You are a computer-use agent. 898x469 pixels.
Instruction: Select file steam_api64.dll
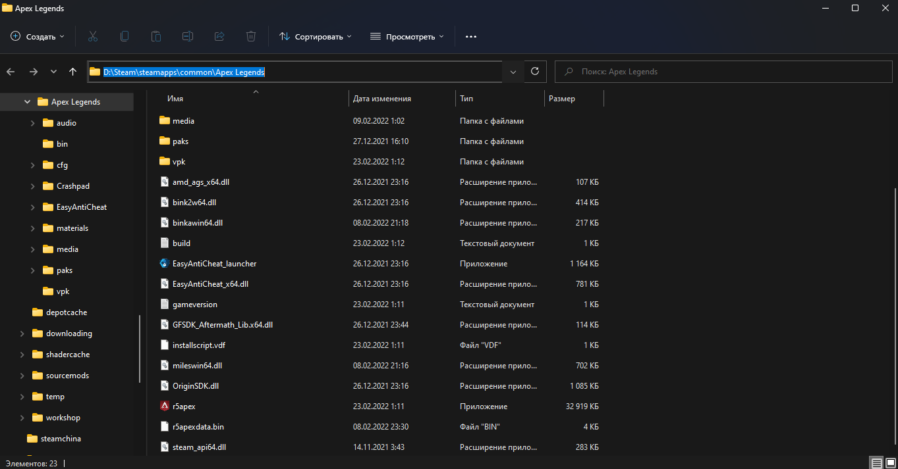[199, 447]
